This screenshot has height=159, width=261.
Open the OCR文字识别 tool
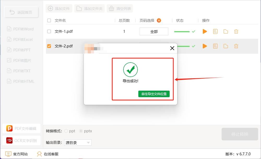tap(21, 140)
